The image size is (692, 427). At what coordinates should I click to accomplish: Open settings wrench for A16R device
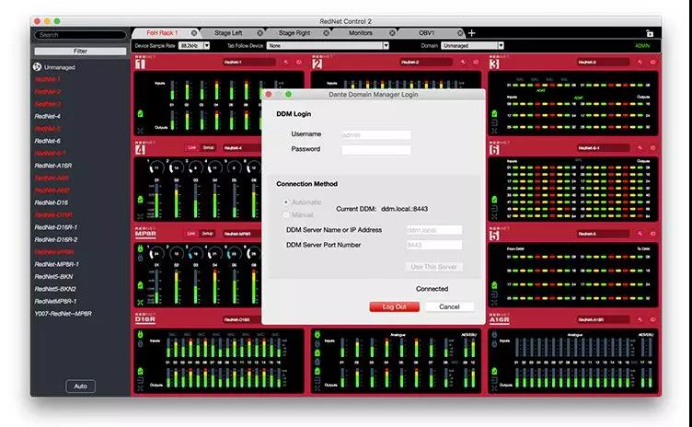click(x=640, y=319)
